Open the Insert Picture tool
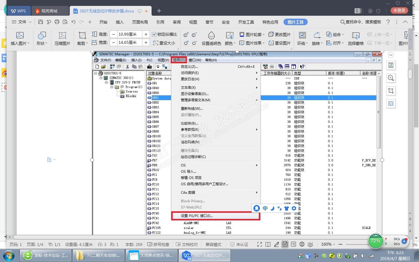419x262 pixels. [x=20, y=39]
